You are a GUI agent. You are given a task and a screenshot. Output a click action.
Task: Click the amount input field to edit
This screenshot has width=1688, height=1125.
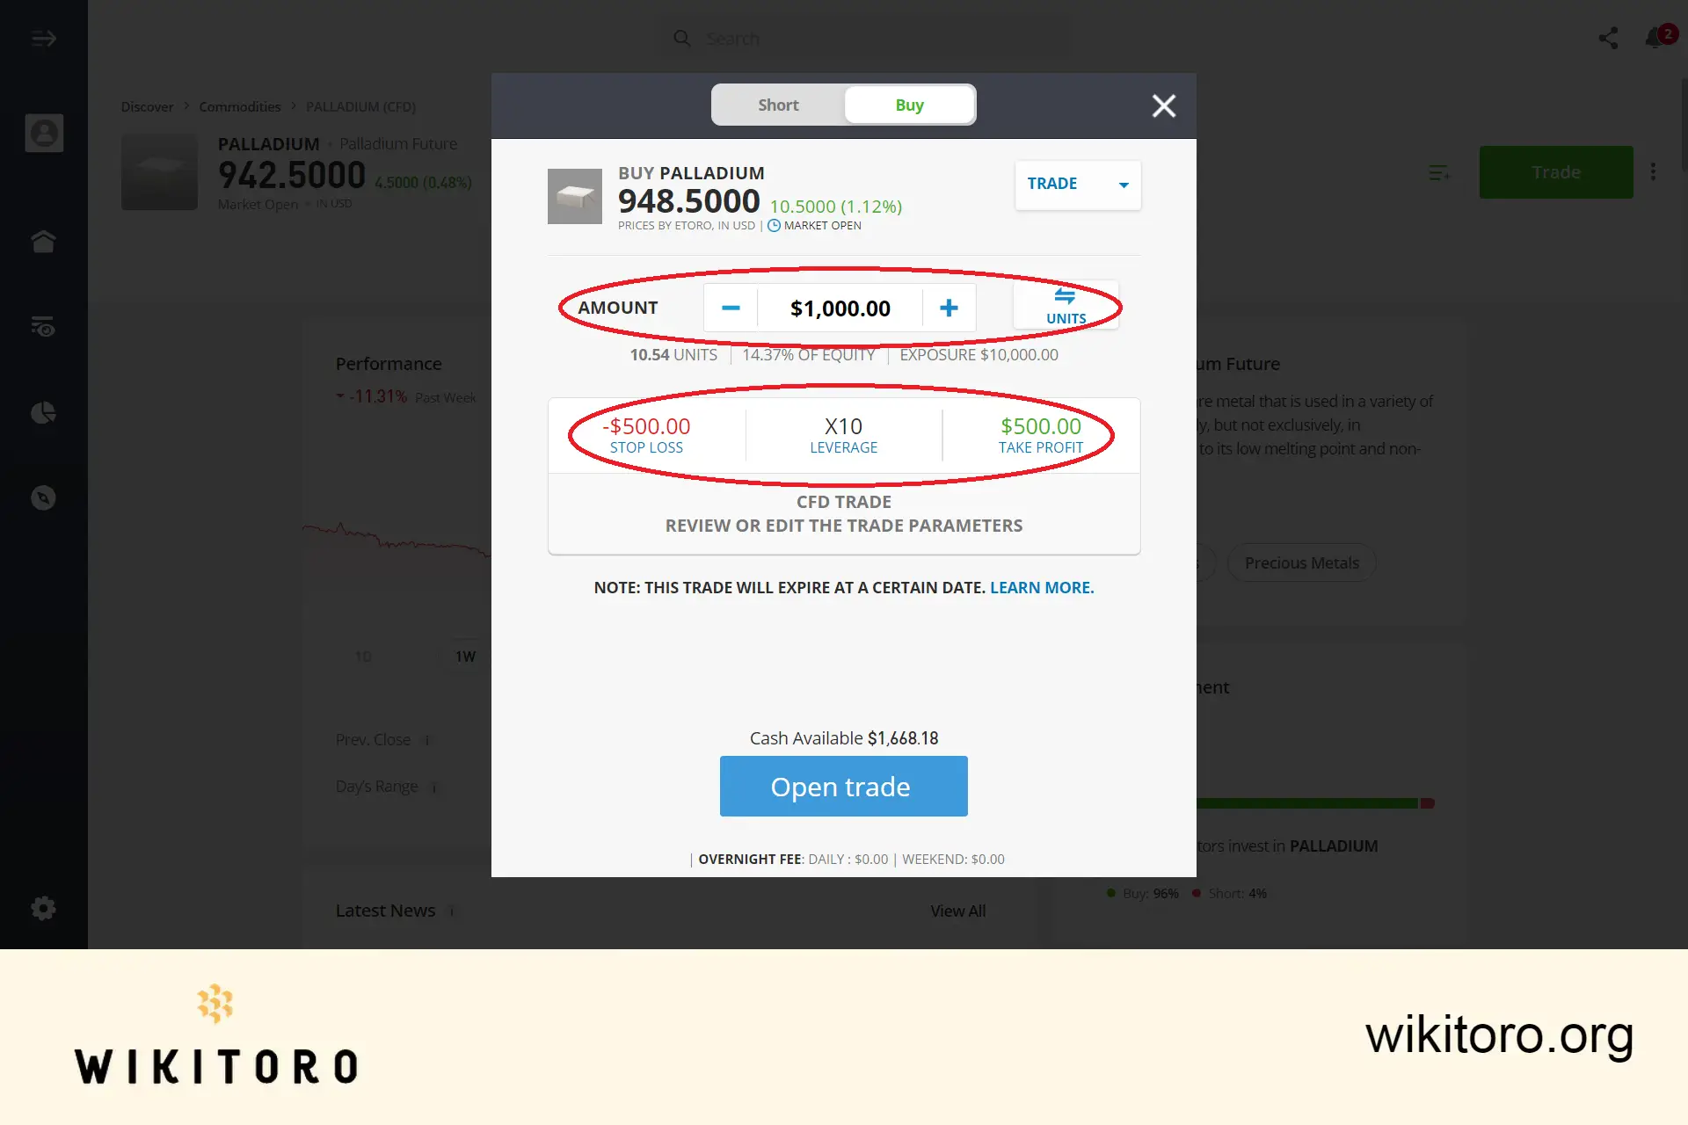click(840, 308)
